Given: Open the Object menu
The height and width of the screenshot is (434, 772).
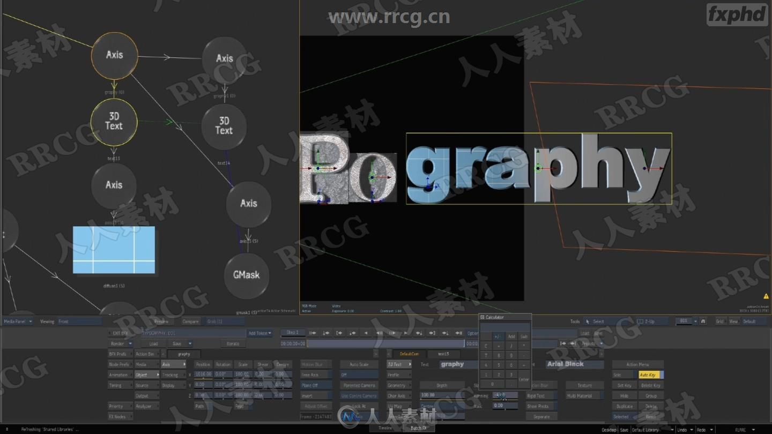Looking at the screenshot, I should (x=147, y=375).
